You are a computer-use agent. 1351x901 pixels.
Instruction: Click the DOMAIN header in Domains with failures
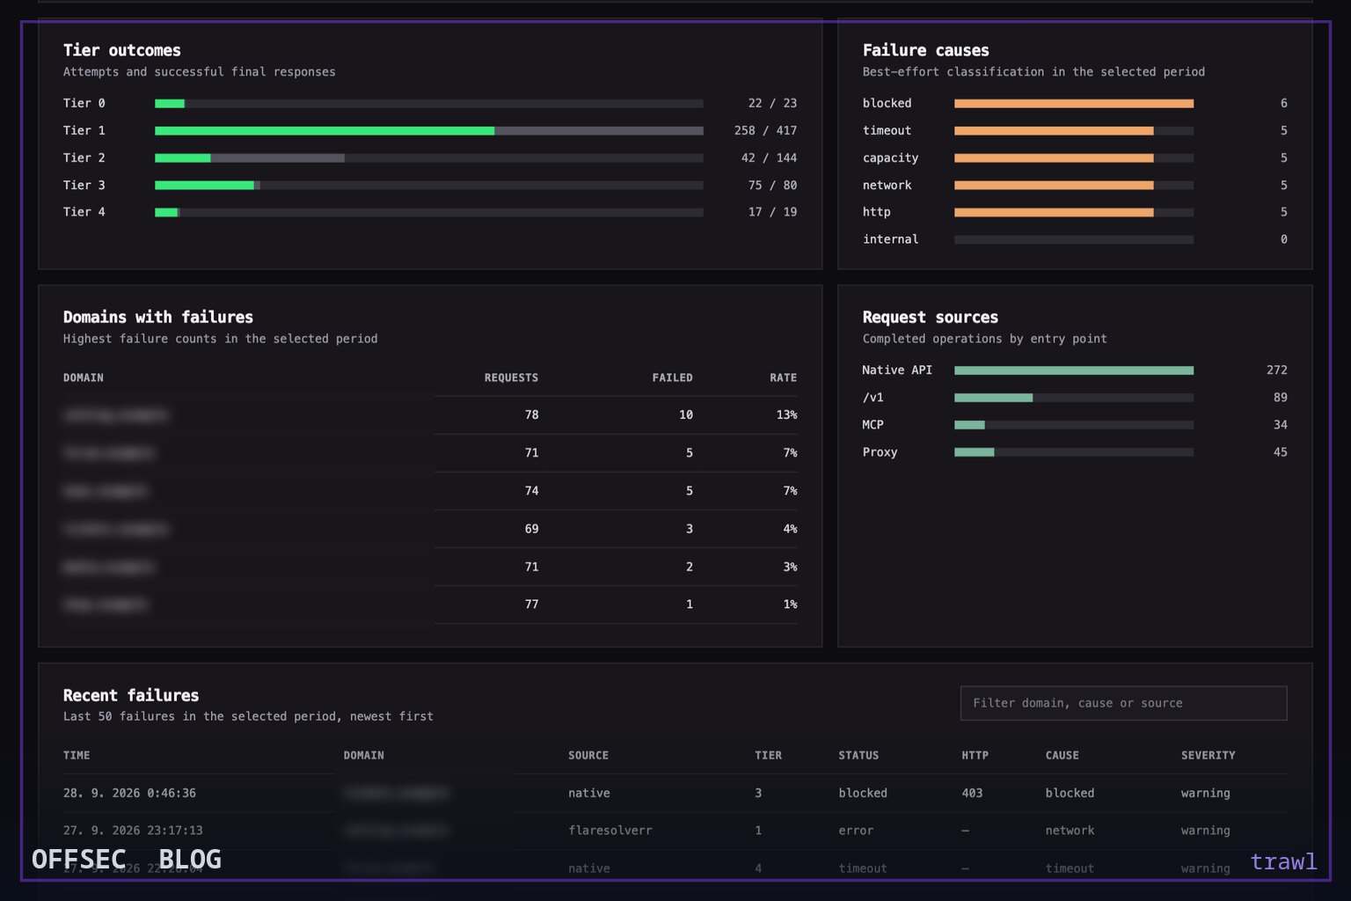pyautogui.click(x=84, y=377)
